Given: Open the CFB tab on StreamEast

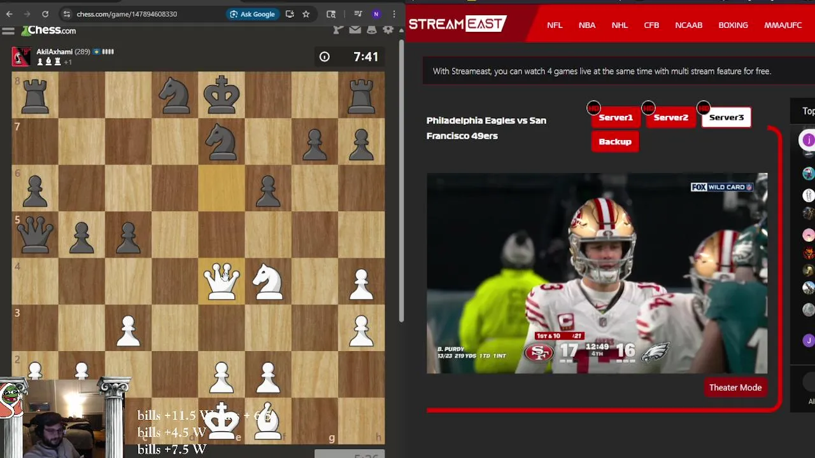Looking at the screenshot, I should click(x=651, y=25).
